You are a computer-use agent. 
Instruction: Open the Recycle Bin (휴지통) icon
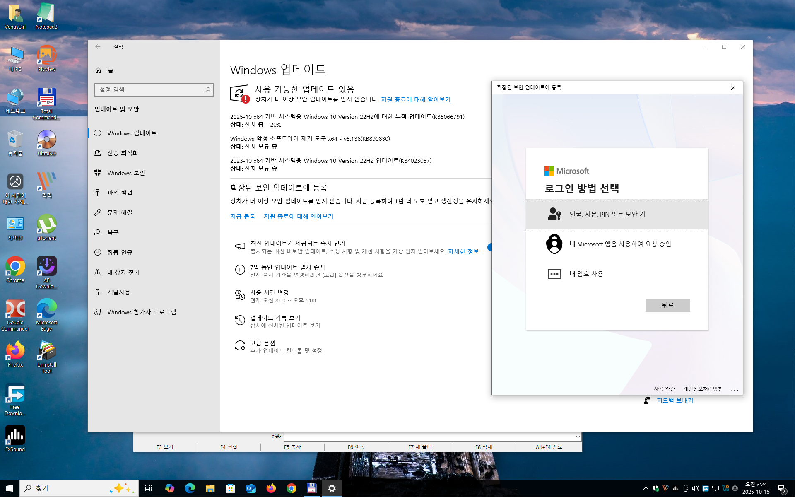click(x=15, y=143)
